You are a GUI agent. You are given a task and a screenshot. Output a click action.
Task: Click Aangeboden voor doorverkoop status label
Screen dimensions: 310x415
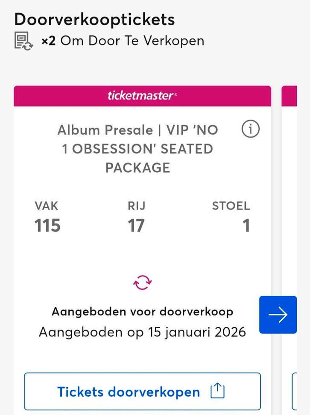click(143, 312)
